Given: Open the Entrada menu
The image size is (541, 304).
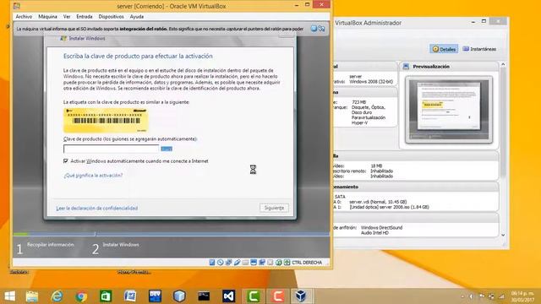Looking at the screenshot, I should pyautogui.click(x=85, y=17).
